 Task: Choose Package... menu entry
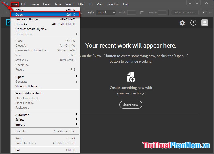[45, 108]
